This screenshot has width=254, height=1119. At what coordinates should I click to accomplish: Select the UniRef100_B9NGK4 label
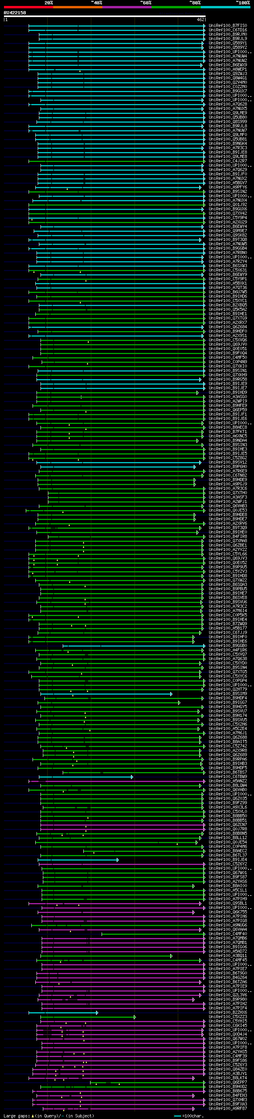(x=228, y=144)
